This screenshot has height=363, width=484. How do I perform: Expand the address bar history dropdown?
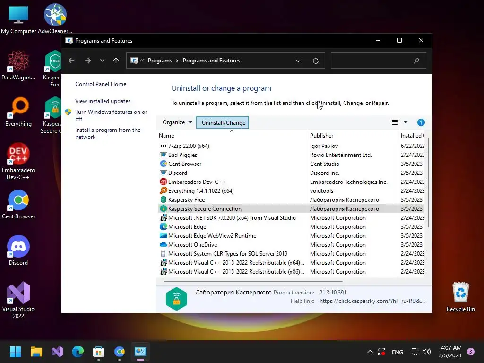[298, 61]
